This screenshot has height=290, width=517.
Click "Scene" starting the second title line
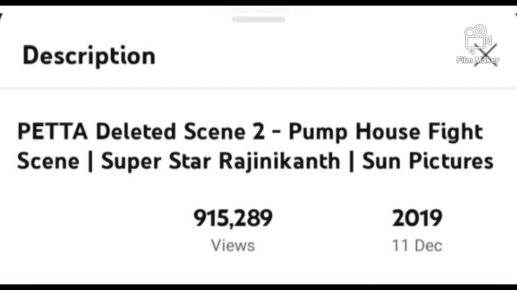tap(48, 162)
